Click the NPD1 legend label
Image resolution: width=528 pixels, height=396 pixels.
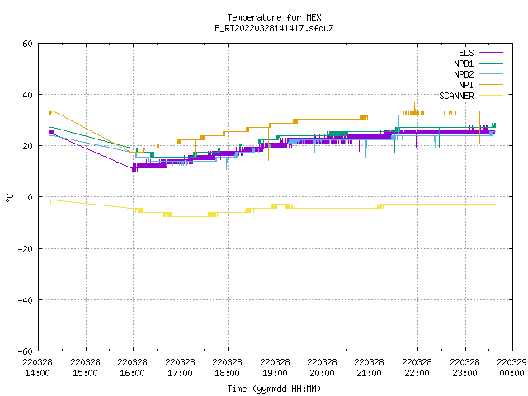pyautogui.click(x=464, y=64)
